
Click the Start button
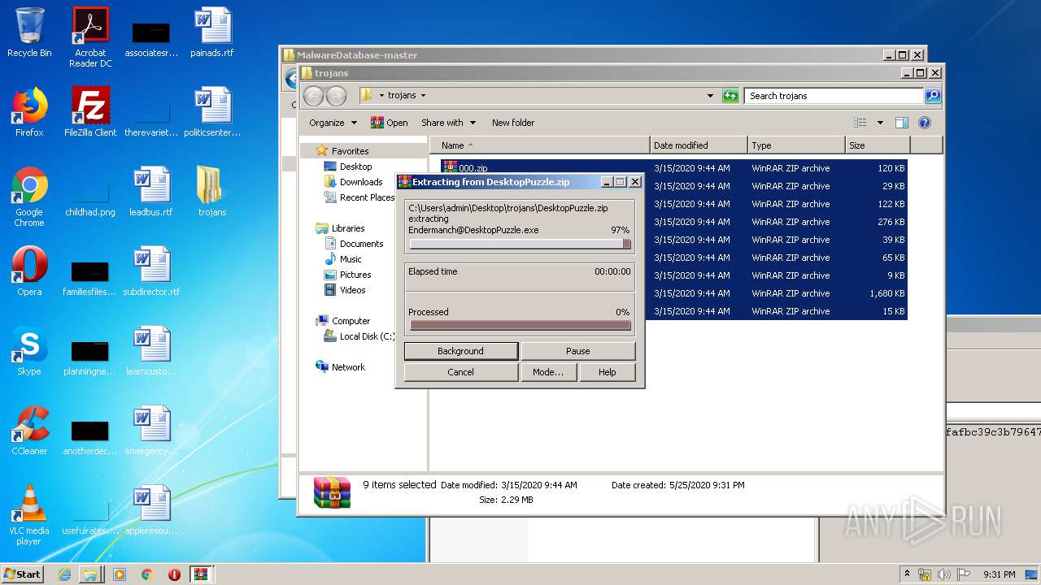coord(23,574)
